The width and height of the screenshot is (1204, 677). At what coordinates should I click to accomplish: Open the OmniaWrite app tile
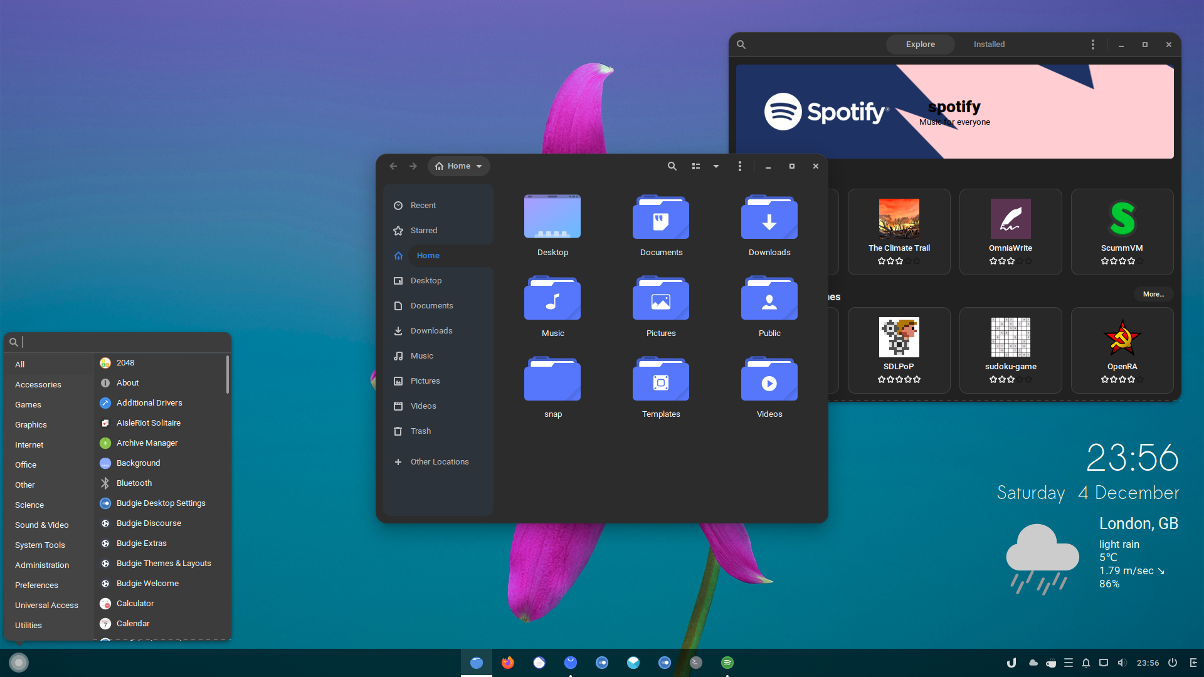tap(1010, 232)
